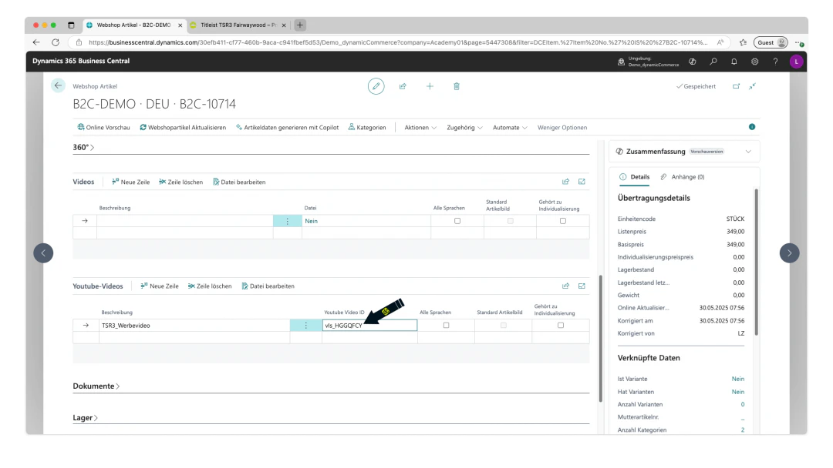Image resolution: width=833 pixels, height=468 pixels.
Task: Click Zeile löschen in Videos section
Action: click(180, 182)
